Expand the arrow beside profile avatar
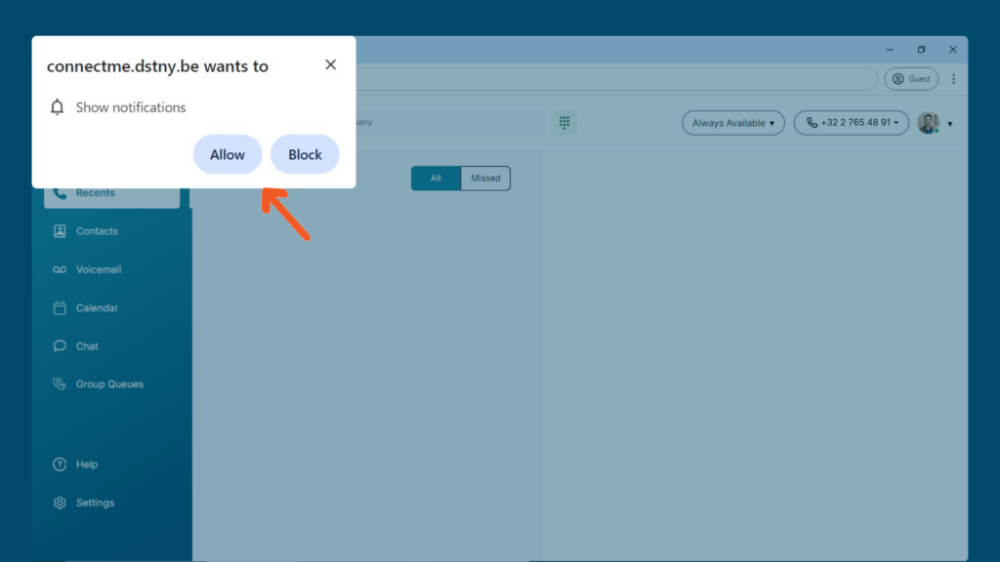 [949, 124]
